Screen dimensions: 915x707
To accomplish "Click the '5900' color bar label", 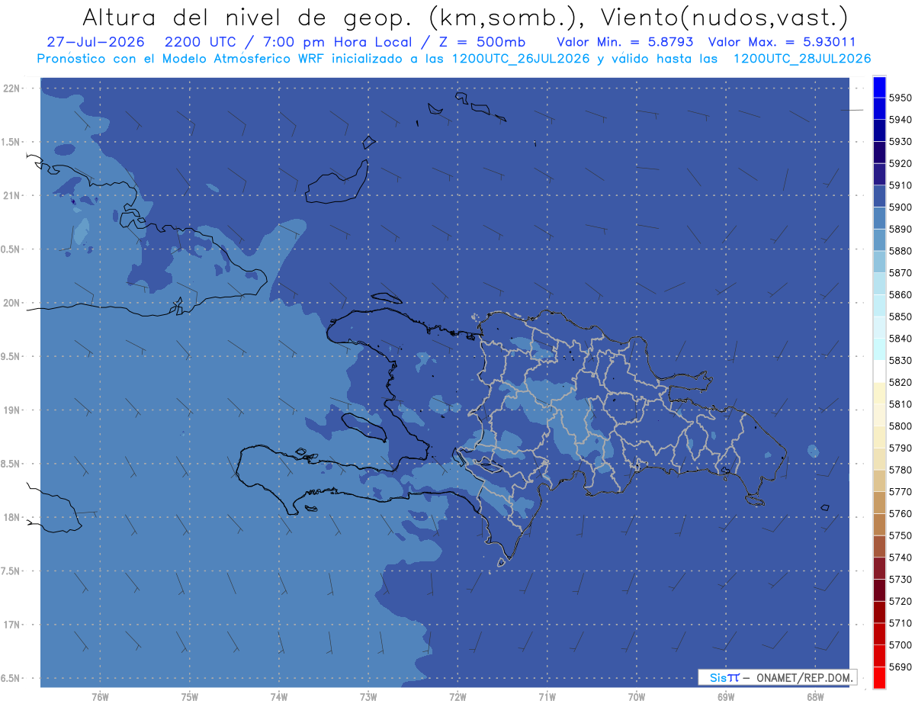I will point(901,207).
